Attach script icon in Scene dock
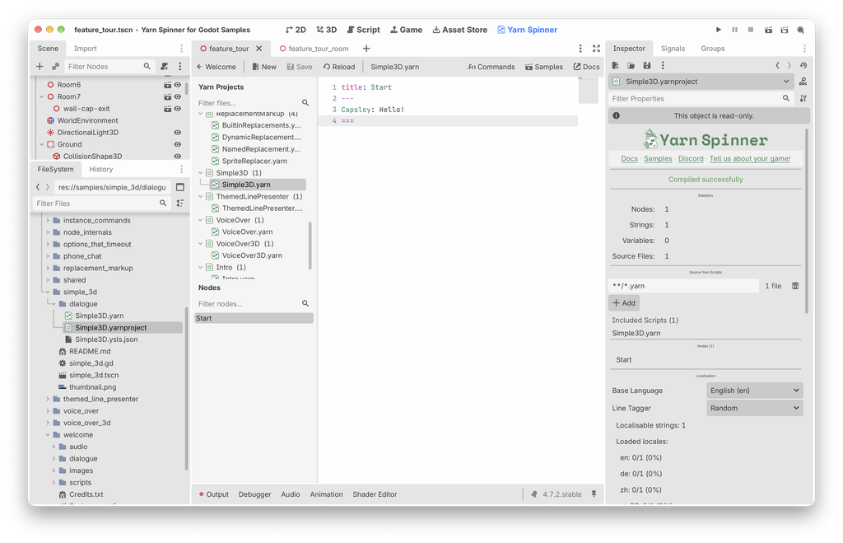The image size is (843, 543). point(165,66)
